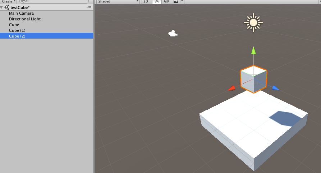Click the Main Camera gizmo in scene

(173, 34)
